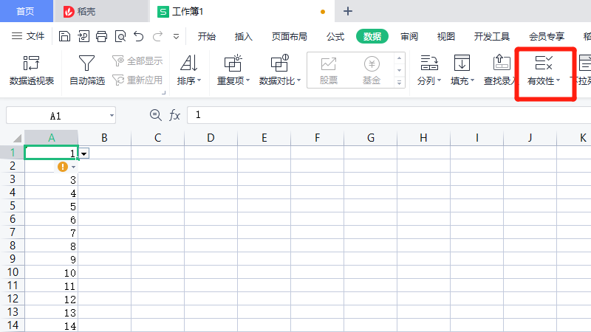This screenshot has width=591, height=332.
Task: Switch to the Insert (插入) ribbon tab
Action: [244, 36]
